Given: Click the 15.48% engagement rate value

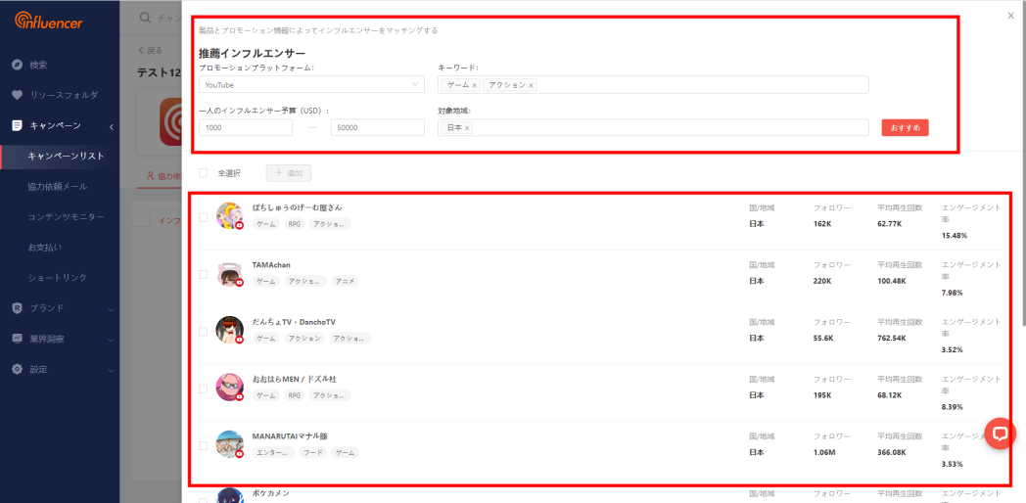Looking at the screenshot, I should point(954,236).
